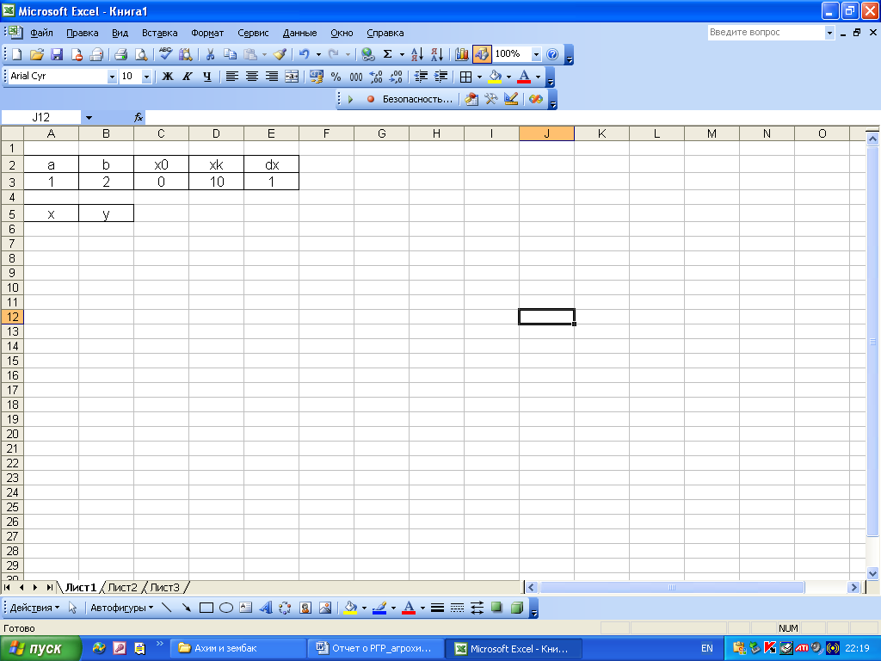The image size is (881, 661).
Task: Expand the font color palette arrow
Action: click(x=538, y=77)
